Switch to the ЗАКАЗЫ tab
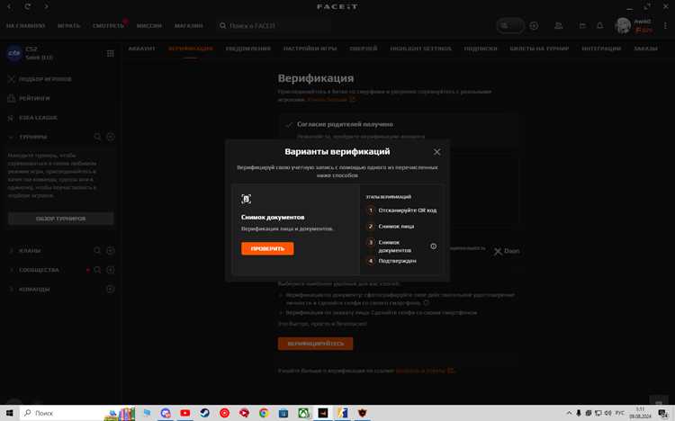The width and height of the screenshot is (675, 421). tap(645, 49)
